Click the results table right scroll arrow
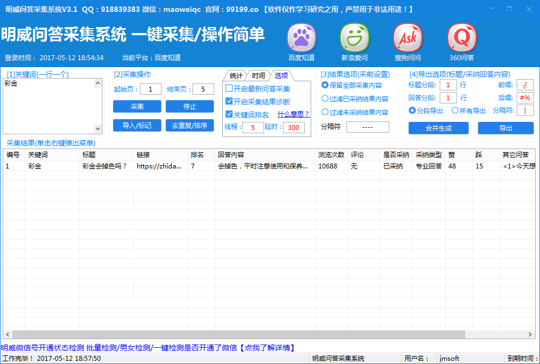The height and width of the screenshot is (364, 540). coord(530,334)
